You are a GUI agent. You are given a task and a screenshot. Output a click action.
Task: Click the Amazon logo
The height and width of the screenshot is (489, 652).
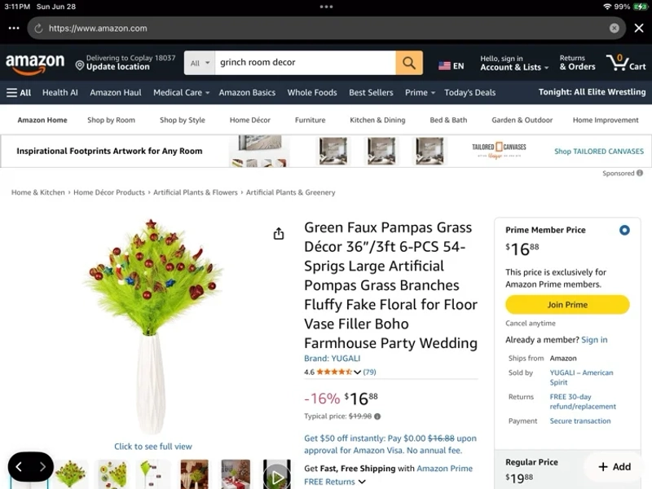pyautogui.click(x=35, y=64)
